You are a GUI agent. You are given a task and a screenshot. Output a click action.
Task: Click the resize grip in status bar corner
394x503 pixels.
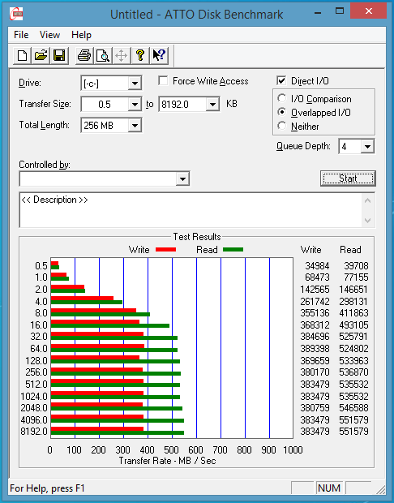tap(380, 489)
